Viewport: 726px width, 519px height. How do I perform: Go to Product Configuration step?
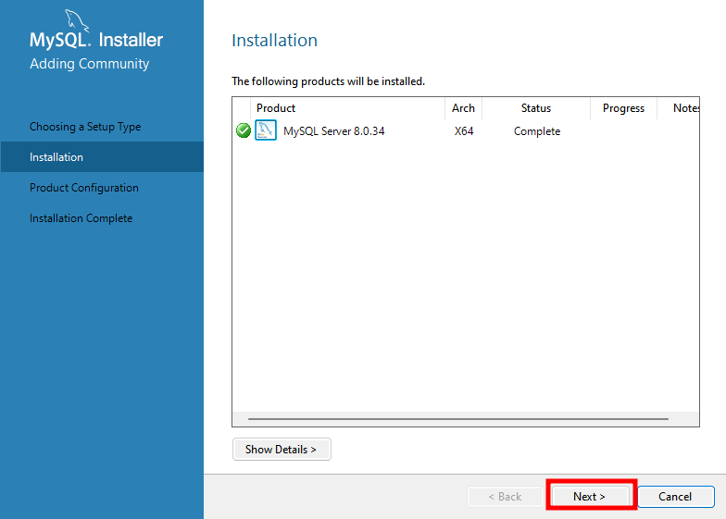tap(83, 188)
